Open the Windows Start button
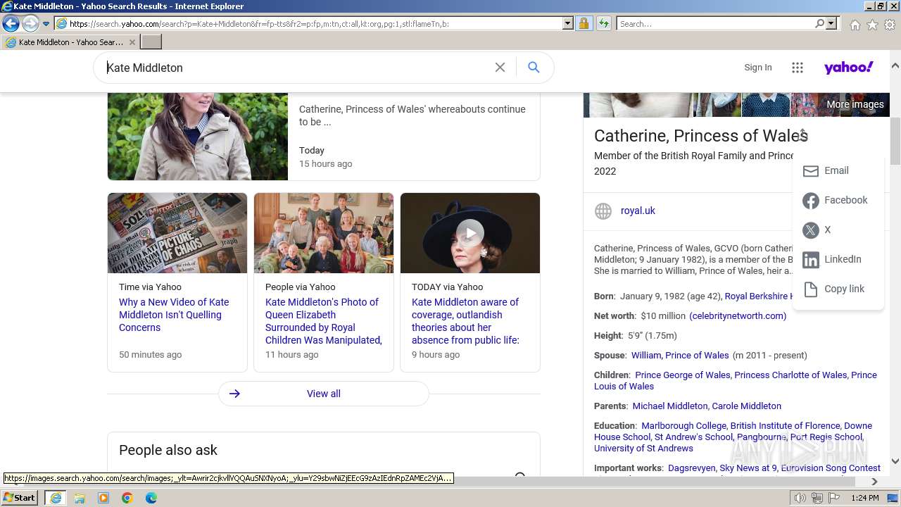This screenshot has width=901, height=507. pyautogui.click(x=20, y=498)
